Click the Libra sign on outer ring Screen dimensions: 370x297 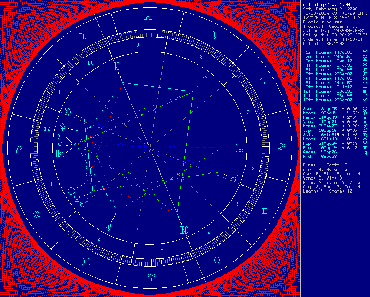point(148,19)
